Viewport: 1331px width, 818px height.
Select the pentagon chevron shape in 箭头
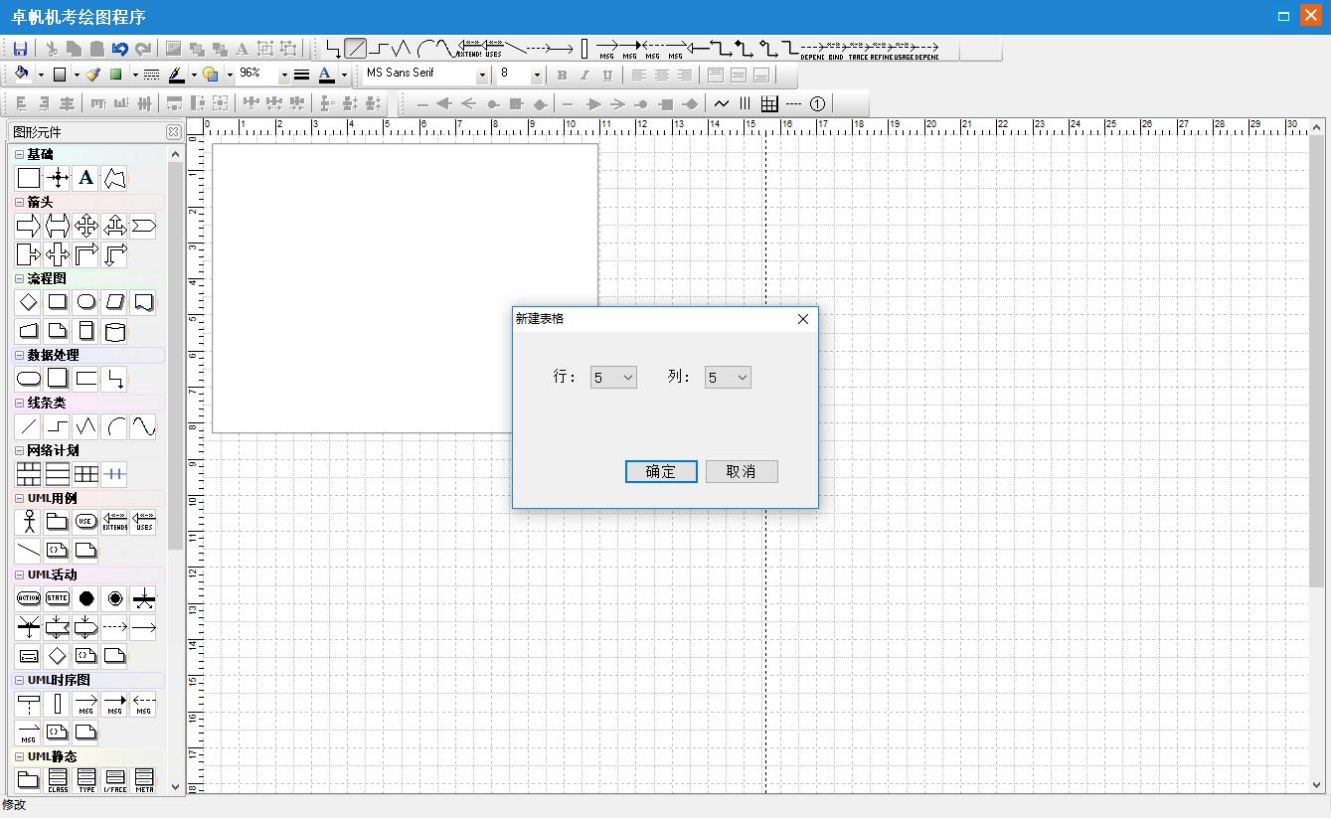[x=144, y=226]
